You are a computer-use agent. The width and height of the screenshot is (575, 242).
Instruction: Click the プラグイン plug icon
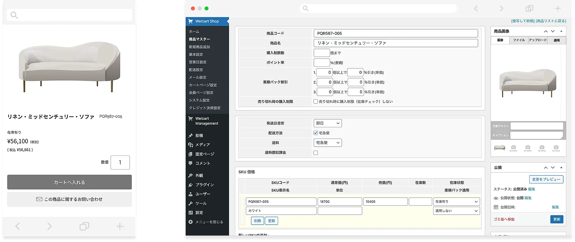tap(190, 185)
